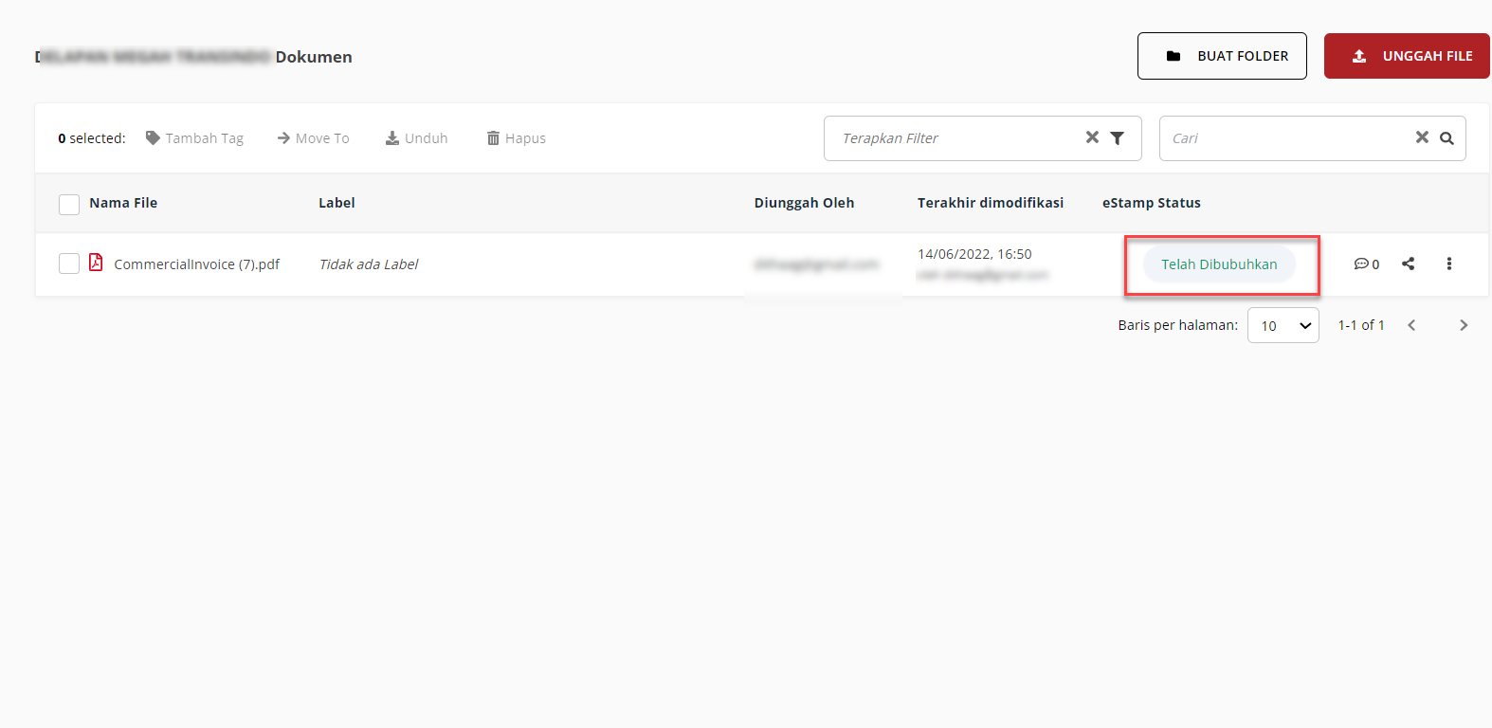Open the file CommercialInvoice (7).pdf
This screenshot has height=728, width=1492.
pyautogui.click(x=196, y=264)
